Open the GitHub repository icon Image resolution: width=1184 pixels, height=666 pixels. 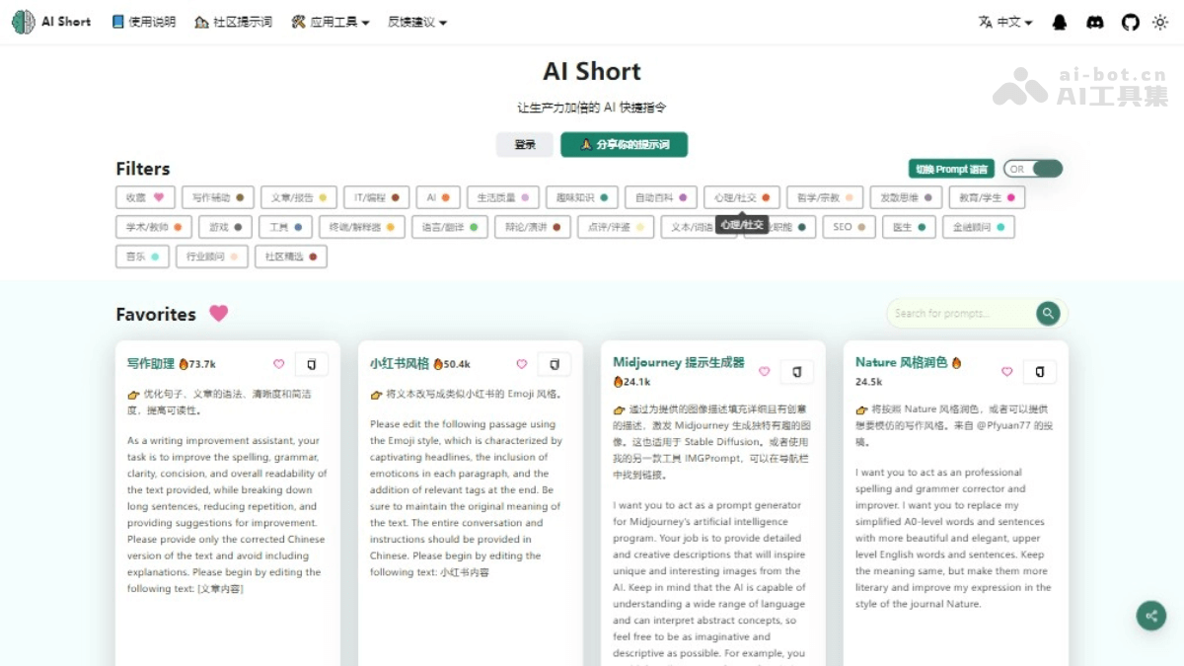[1131, 21]
